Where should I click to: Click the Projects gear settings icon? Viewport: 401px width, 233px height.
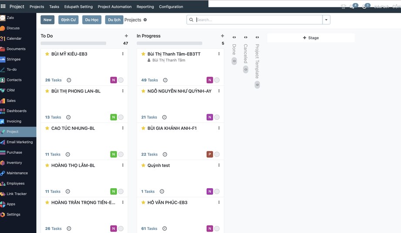click(x=145, y=20)
